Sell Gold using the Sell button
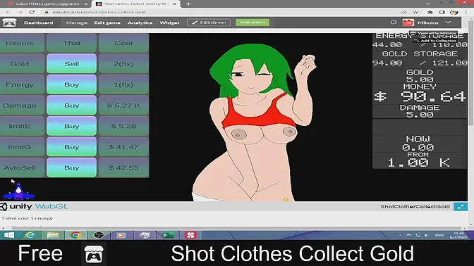The height and width of the screenshot is (266, 474). coord(72,63)
